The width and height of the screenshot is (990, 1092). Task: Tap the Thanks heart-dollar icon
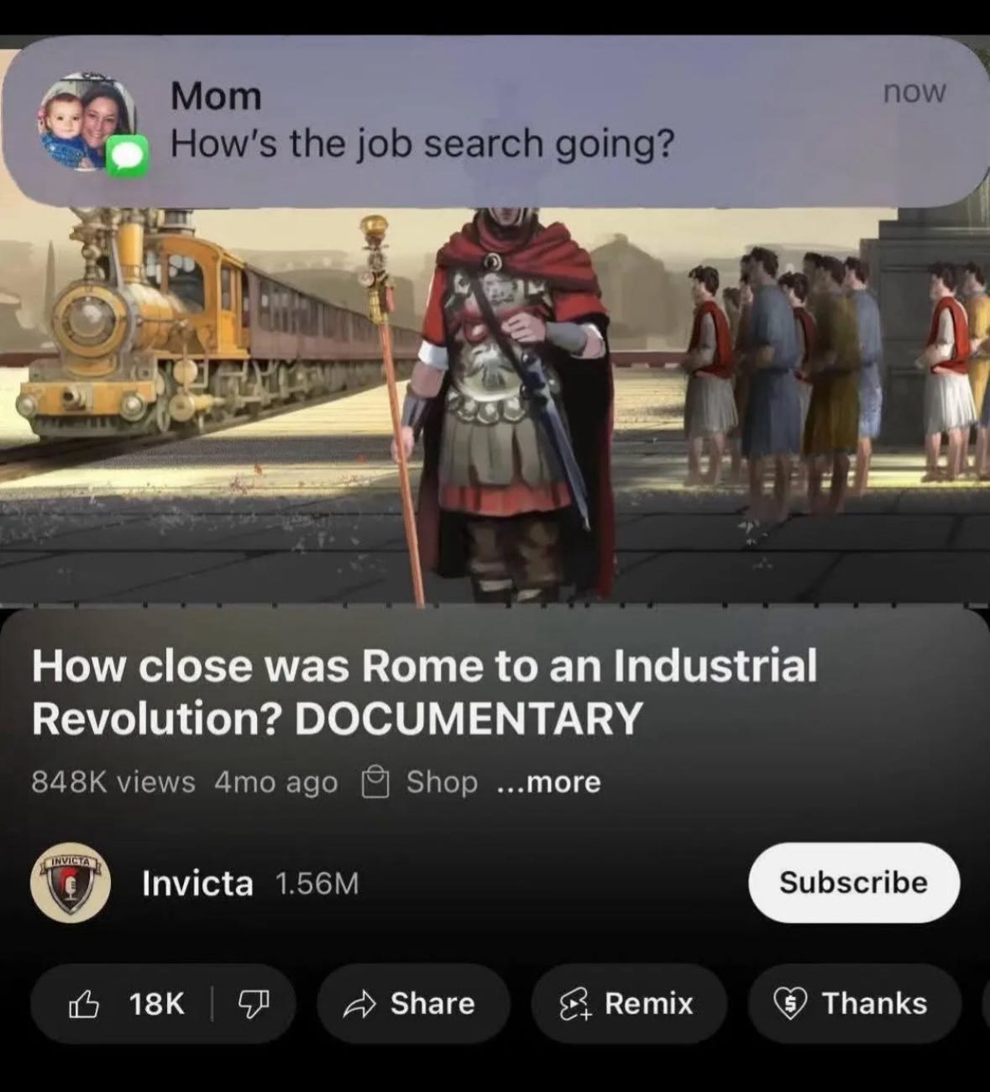click(x=789, y=1003)
